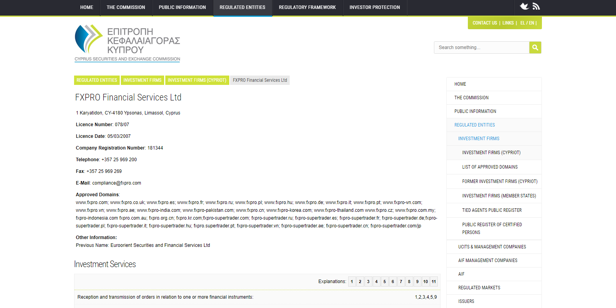616x308 pixels.
Task: Open THE COMMISSION in the sidebar
Action: coord(494,98)
